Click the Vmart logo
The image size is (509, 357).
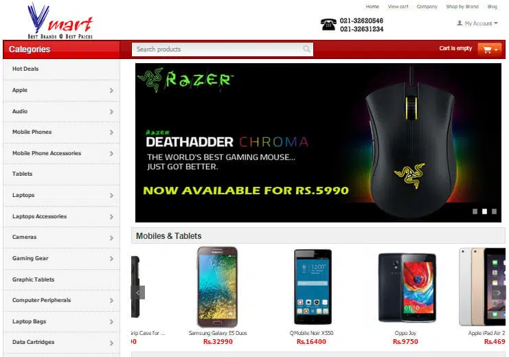coord(60,21)
